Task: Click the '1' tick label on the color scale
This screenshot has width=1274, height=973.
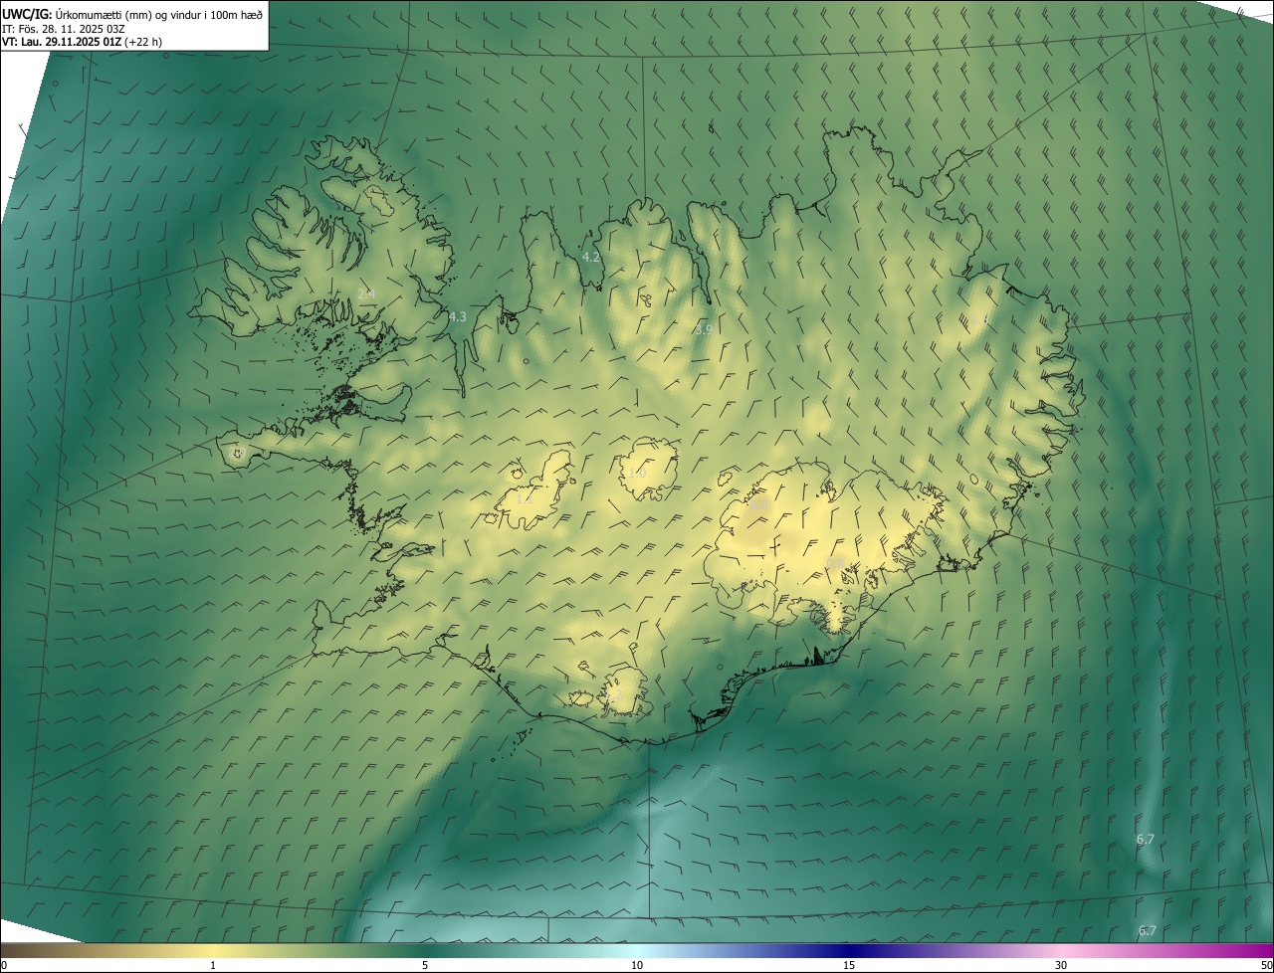Action: coord(213,965)
